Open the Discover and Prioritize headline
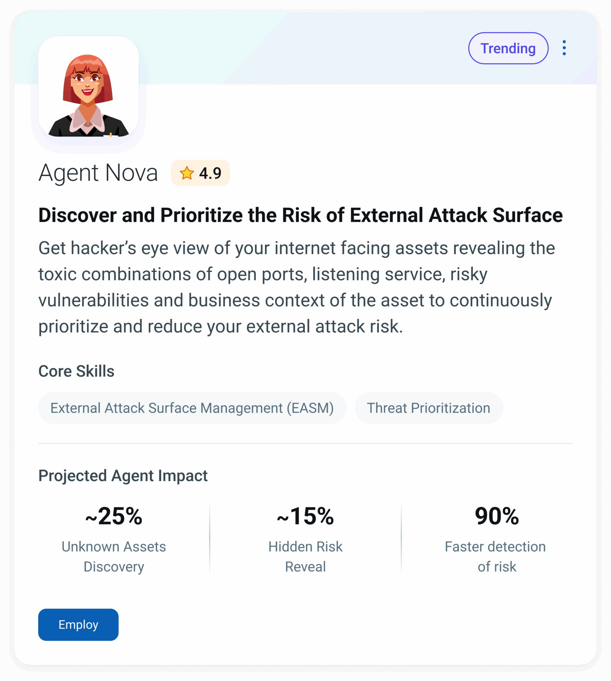 point(300,215)
